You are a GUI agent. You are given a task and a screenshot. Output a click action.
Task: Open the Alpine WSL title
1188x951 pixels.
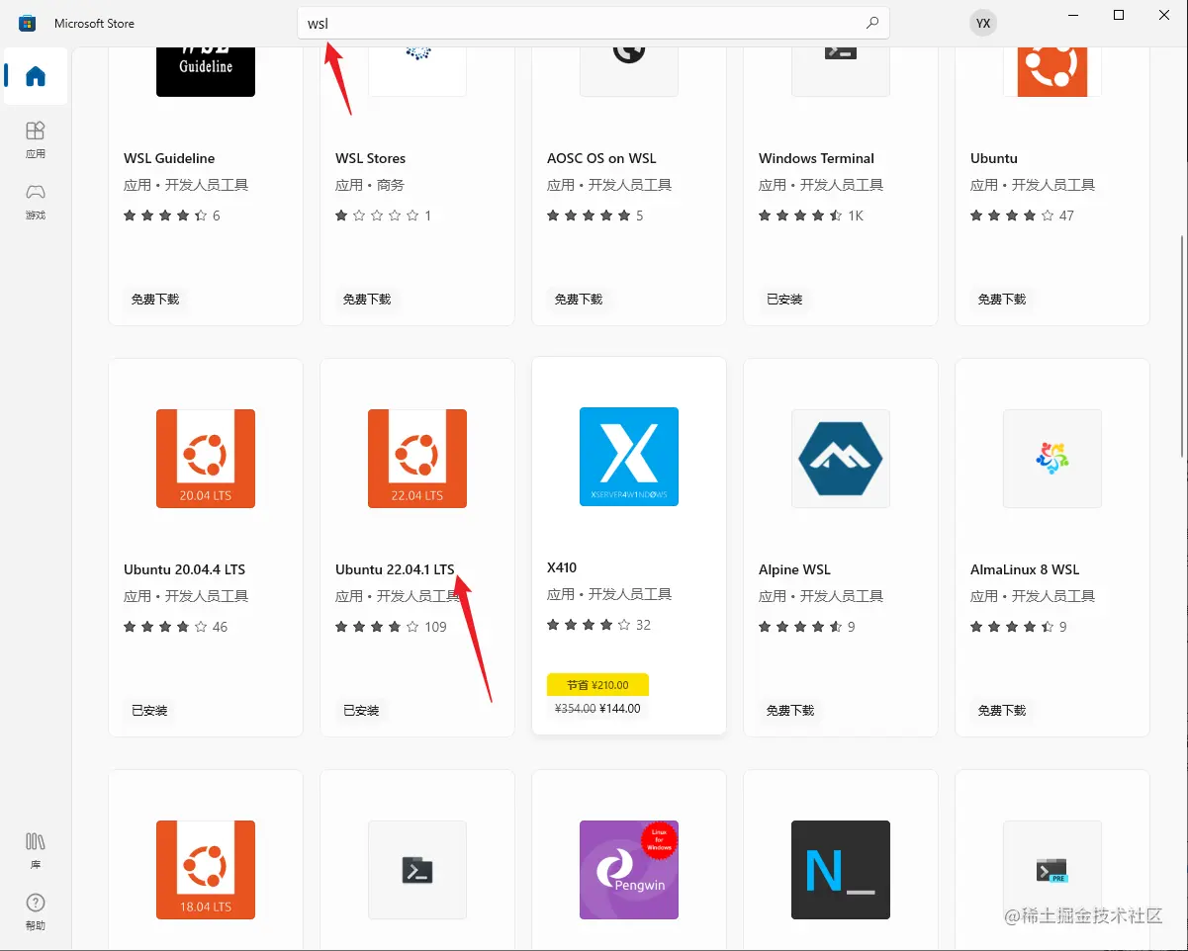coord(794,569)
